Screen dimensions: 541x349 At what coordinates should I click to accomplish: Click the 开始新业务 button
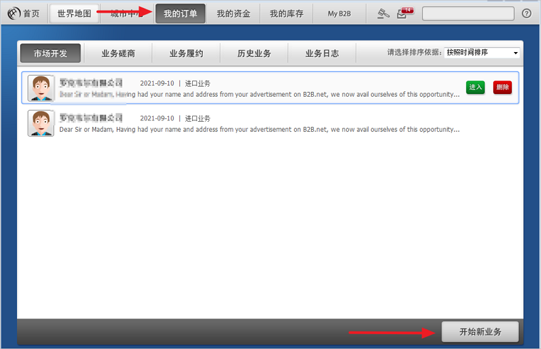[480, 332]
